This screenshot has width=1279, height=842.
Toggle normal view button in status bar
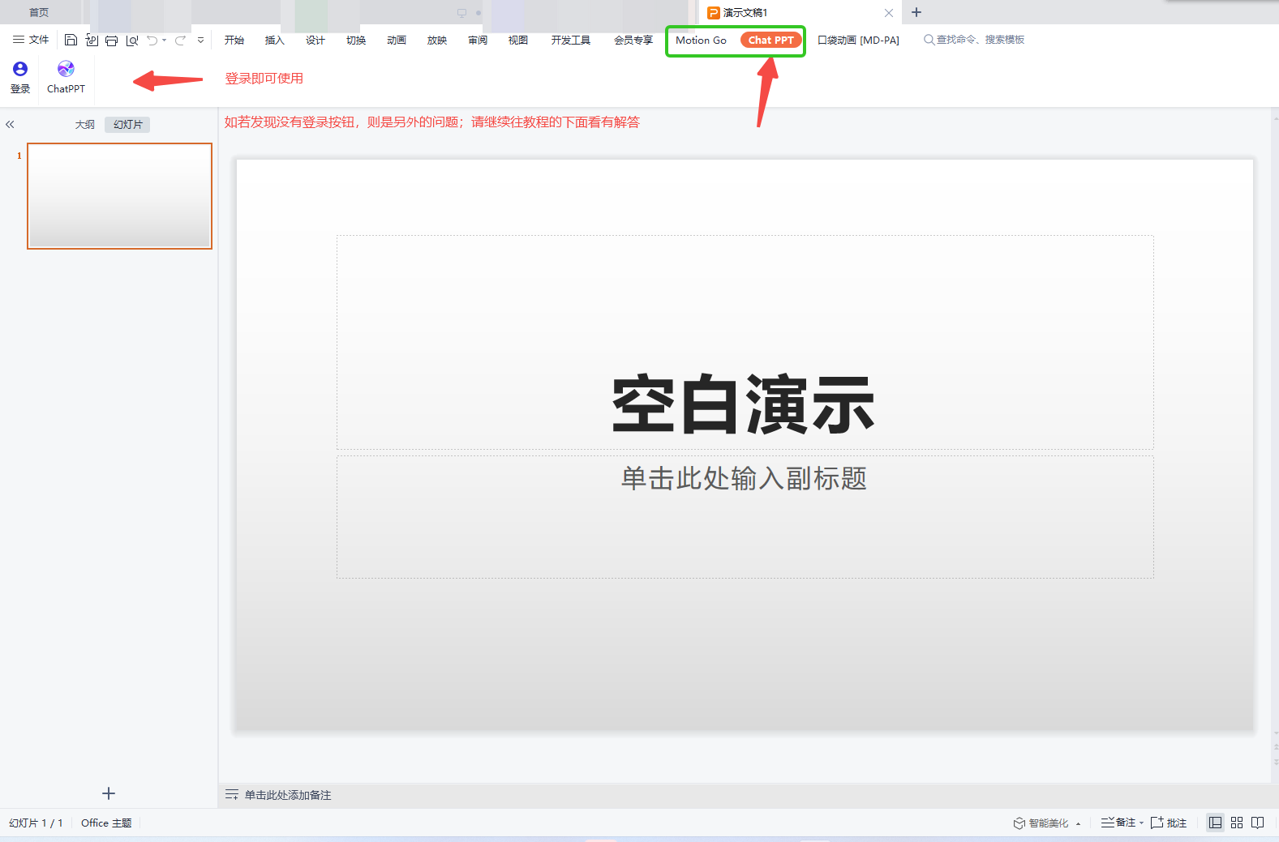coord(1215,823)
